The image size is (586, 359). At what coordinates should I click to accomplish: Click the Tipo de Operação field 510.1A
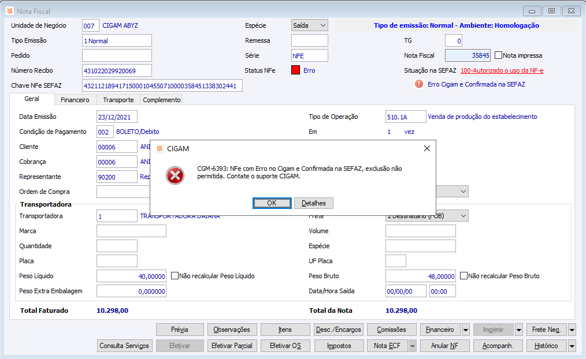[406, 117]
